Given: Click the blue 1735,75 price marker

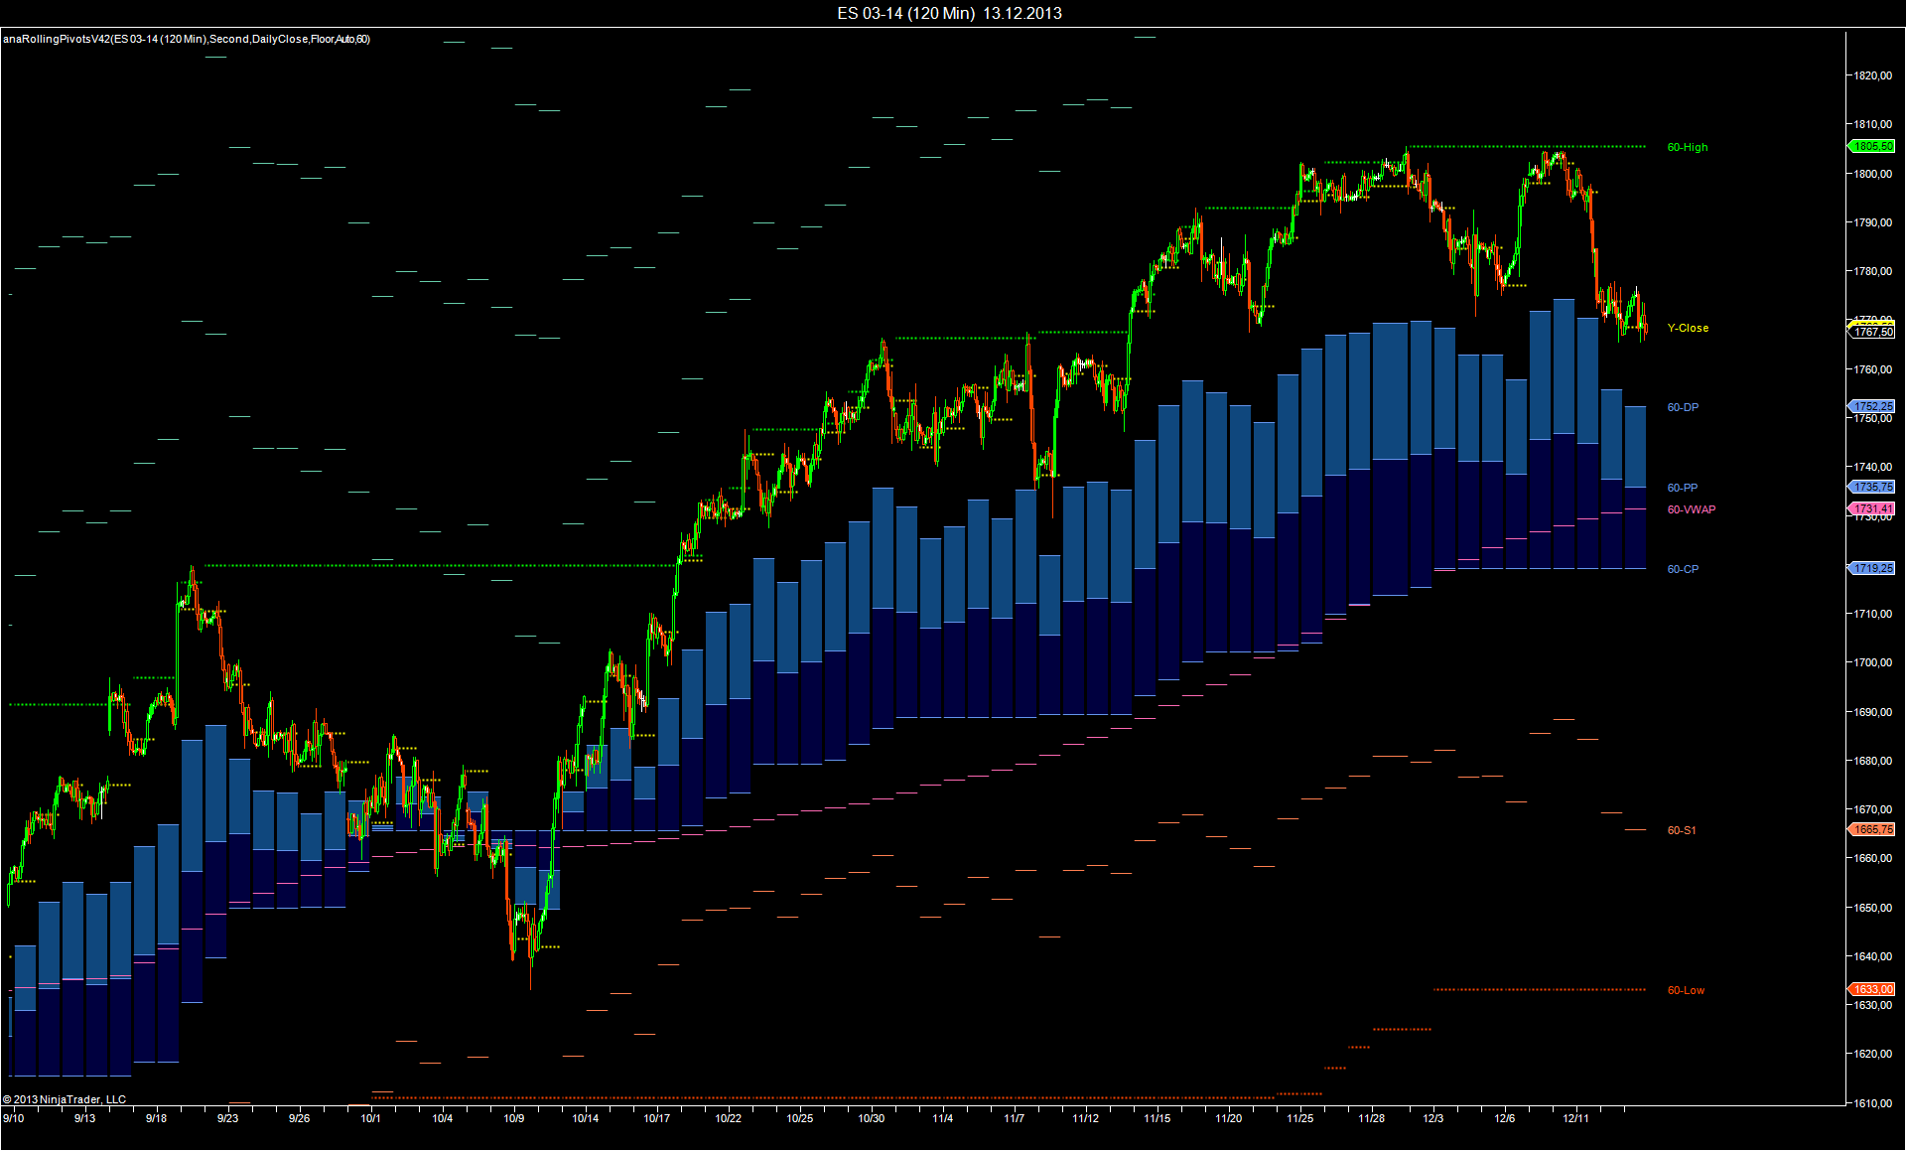Looking at the screenshot, I should coord(1872,488).
